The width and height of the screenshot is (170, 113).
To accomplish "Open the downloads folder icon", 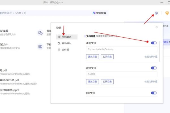I will coord(40,47).
